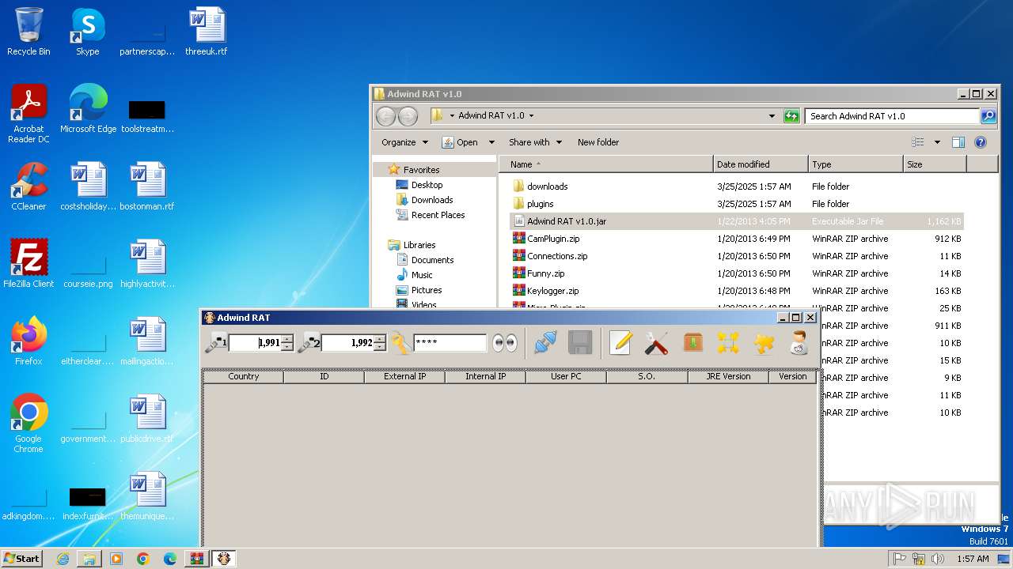Click the key password icon

coord(401,343)
